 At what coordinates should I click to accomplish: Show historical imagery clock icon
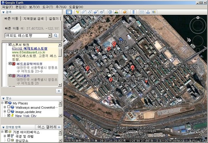(110, 12)
